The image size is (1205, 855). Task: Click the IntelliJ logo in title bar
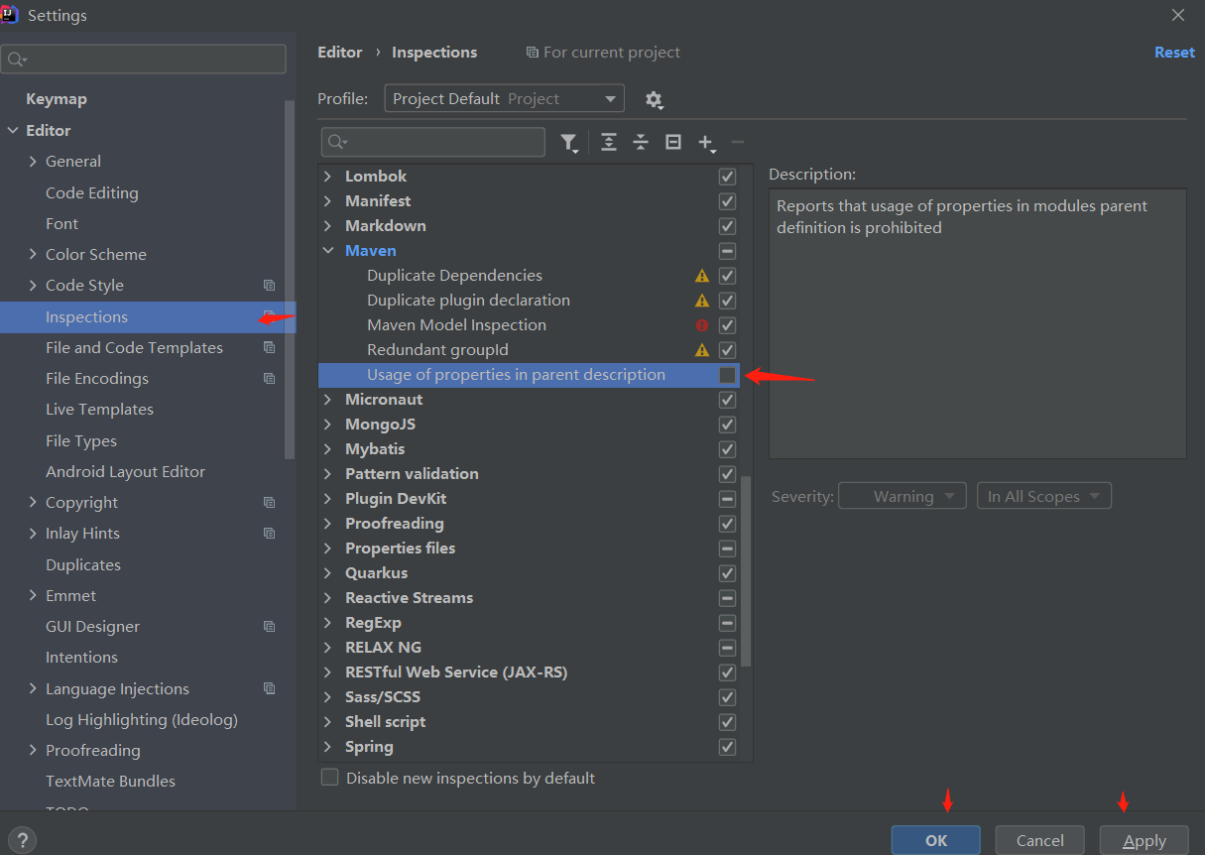10,14
